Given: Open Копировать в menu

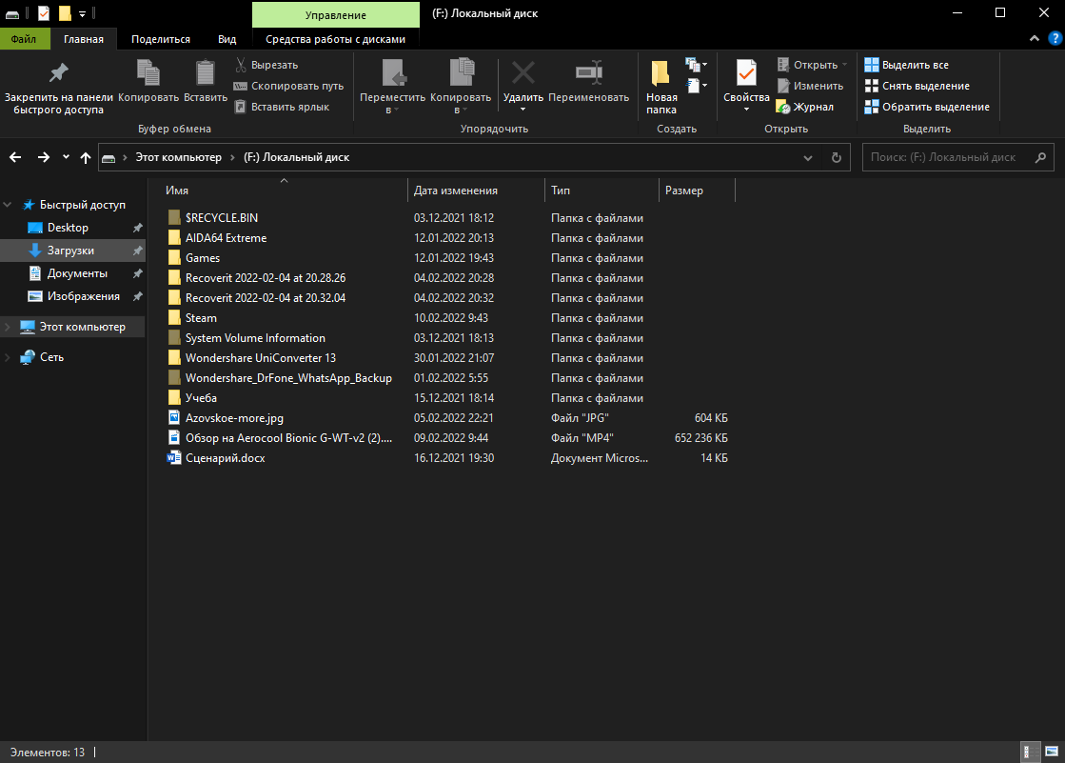Looking at the screenshot, I should (x=461, y=87).
